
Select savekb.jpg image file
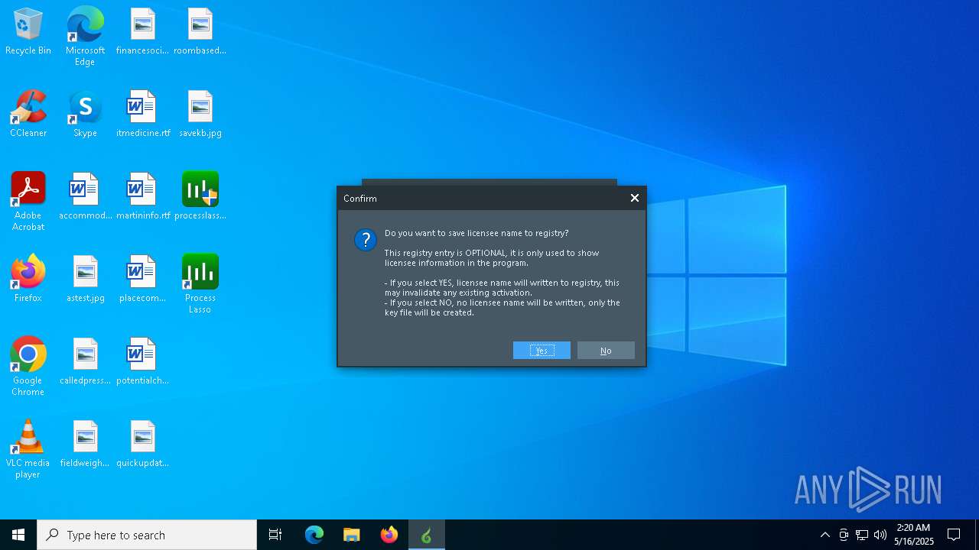pos(200,115)
